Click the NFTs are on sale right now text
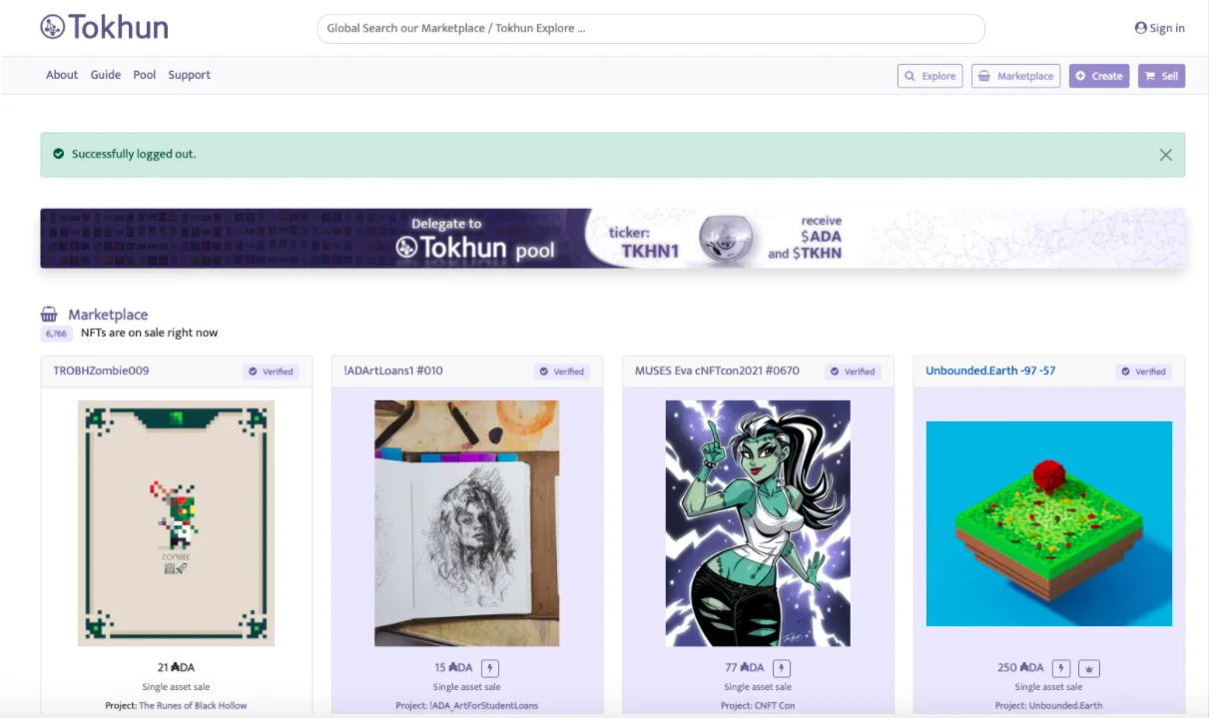The height and width of the screenshot is (718, 1209). pos(149,333)
